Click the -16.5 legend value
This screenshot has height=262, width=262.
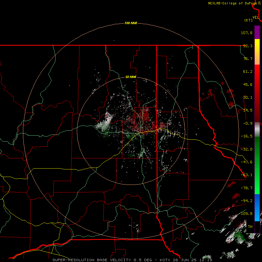click(247, 136)
